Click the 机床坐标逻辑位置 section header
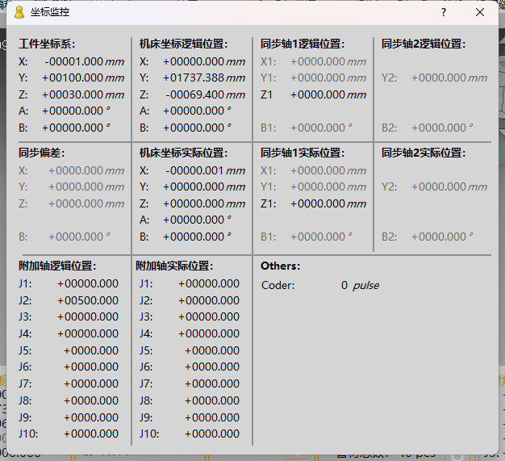The height and width of the screenshot is (461, 505). 183,44
